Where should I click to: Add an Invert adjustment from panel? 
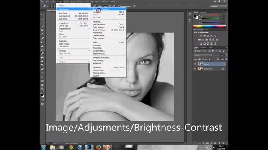coord(201,44)
